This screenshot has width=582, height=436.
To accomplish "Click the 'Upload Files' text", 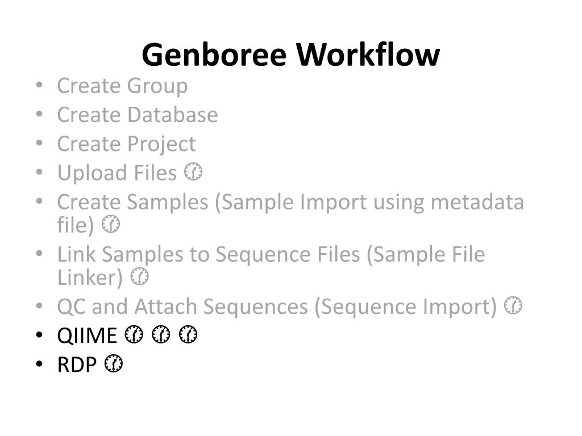I will coord(117,173).
